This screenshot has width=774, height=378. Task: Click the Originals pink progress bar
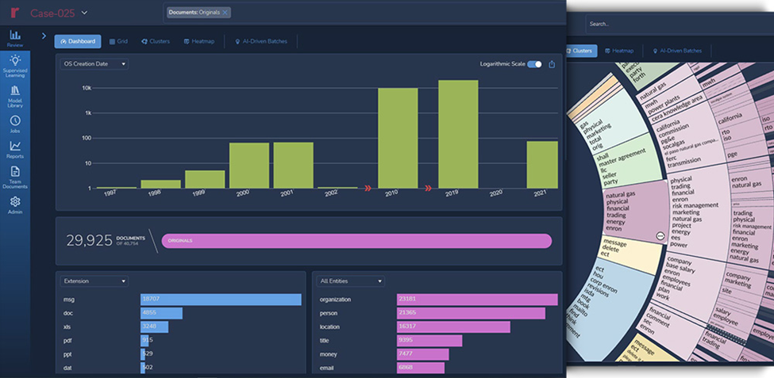pos(356,241)
